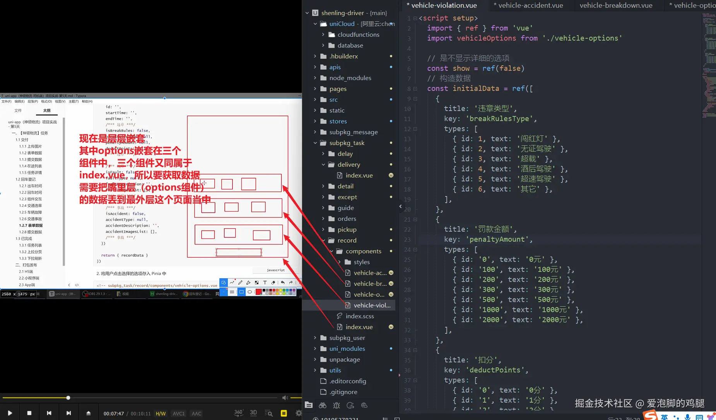Open the bug debug panel
The image size is (716, 420).
337,405
